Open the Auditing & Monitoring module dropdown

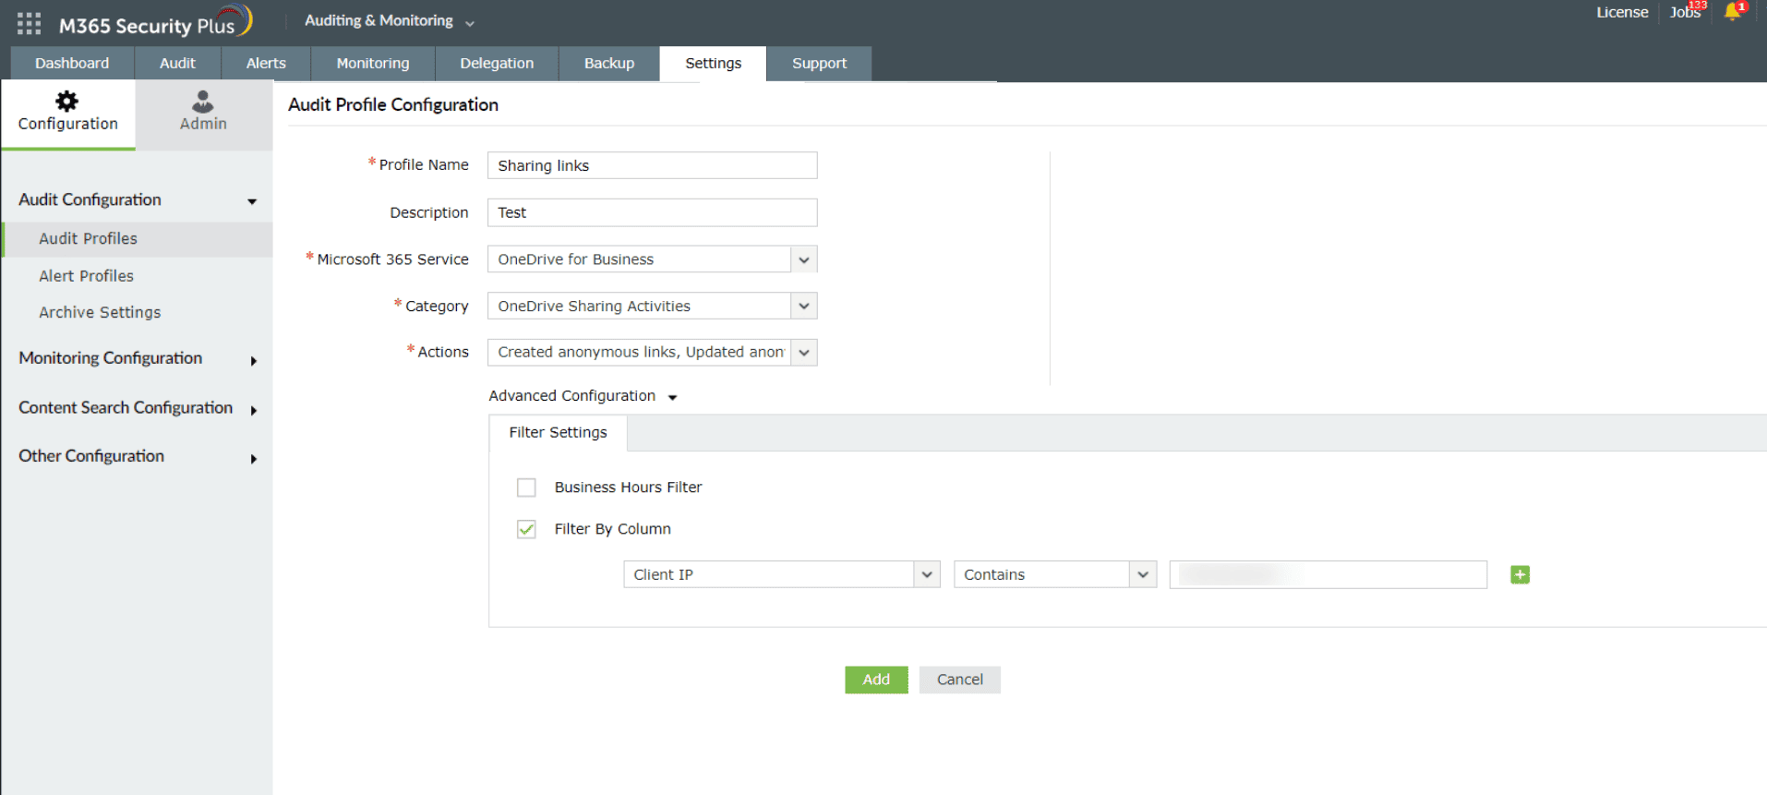click(389, 21)
